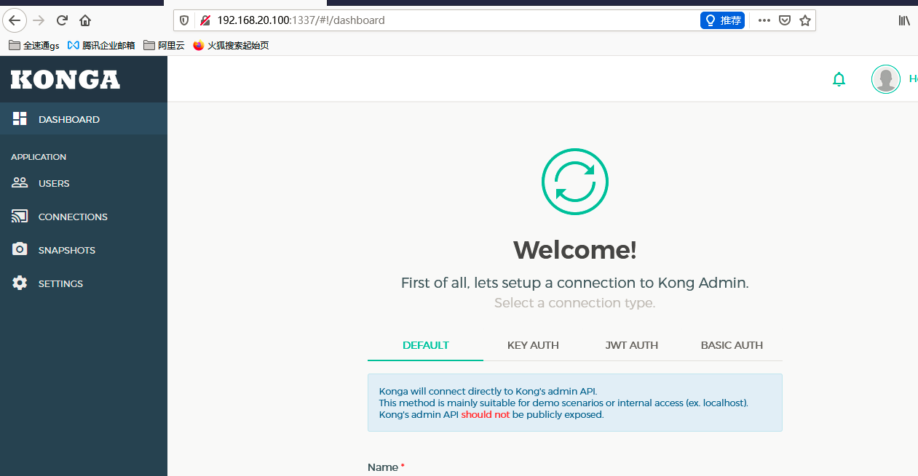Viewport: 918px width, 476px height.
Task: Select the DEFAULT connection type tab
Action: 426,345
